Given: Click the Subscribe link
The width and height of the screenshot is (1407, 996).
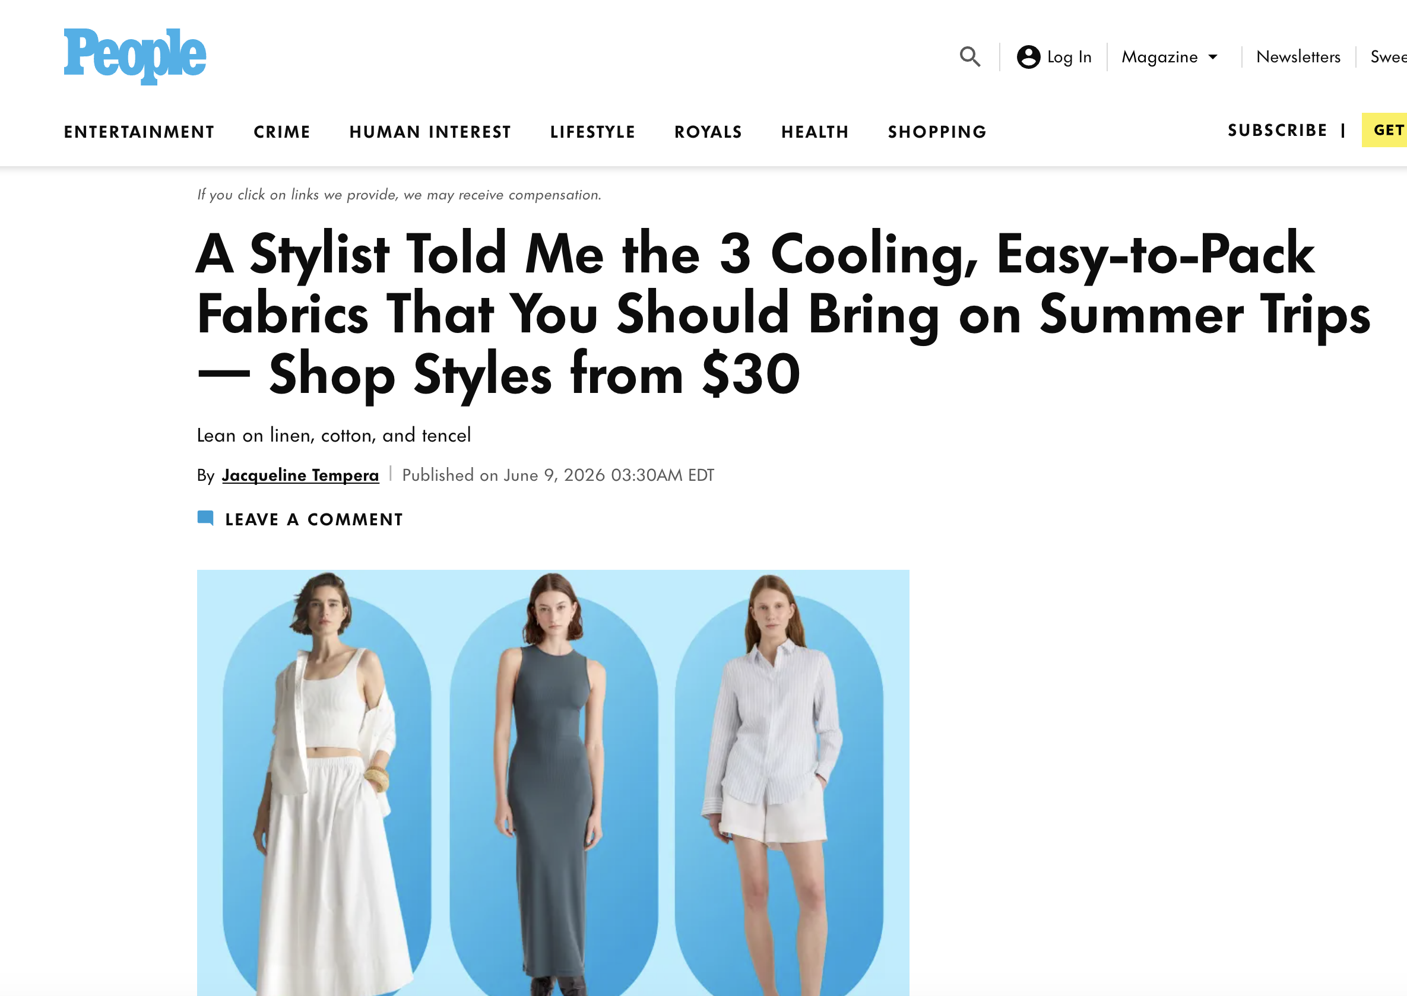Looking at the screenshot, I should (x=1278, y=130).
